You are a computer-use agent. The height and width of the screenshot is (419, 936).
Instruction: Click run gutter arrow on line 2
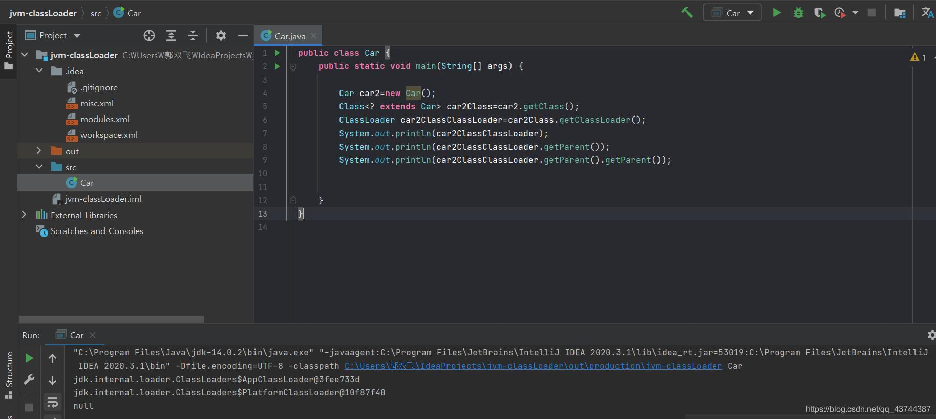pyautogui.click(x=277, y=66)
